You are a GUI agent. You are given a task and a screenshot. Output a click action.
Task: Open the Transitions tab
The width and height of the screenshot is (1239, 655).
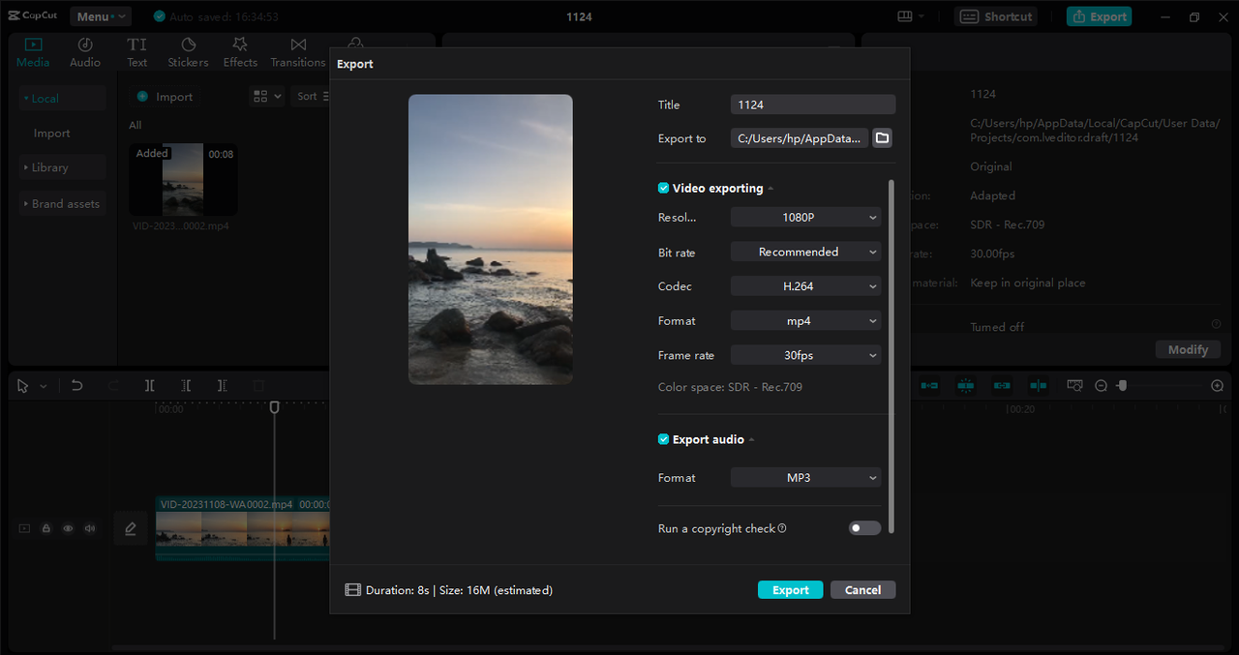click(298, 53)
